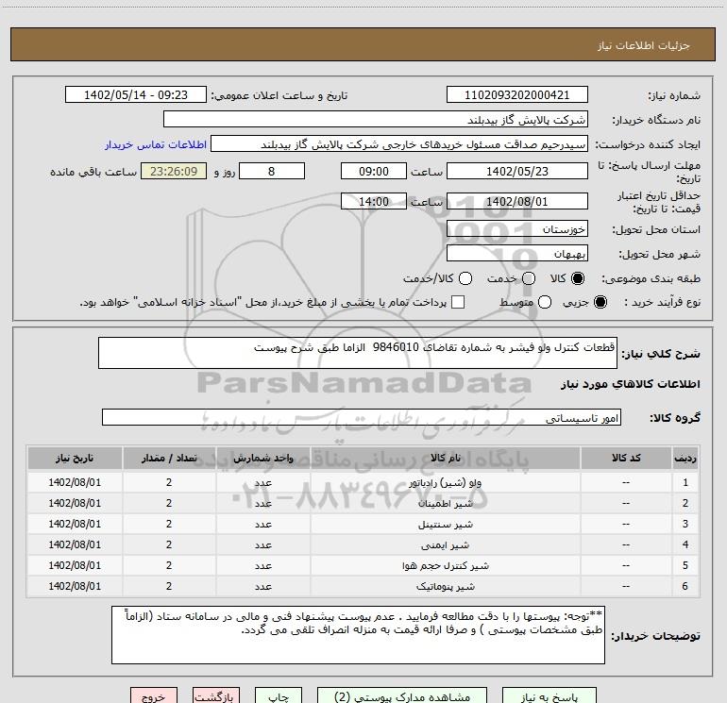Click the چاپ print button
Screen dimensions: 727x703
pyautogui.click(x=279, y=696)
